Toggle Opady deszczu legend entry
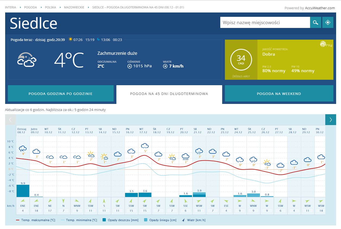The height and width of the screenshot is (229, 341). coord(119,220)
